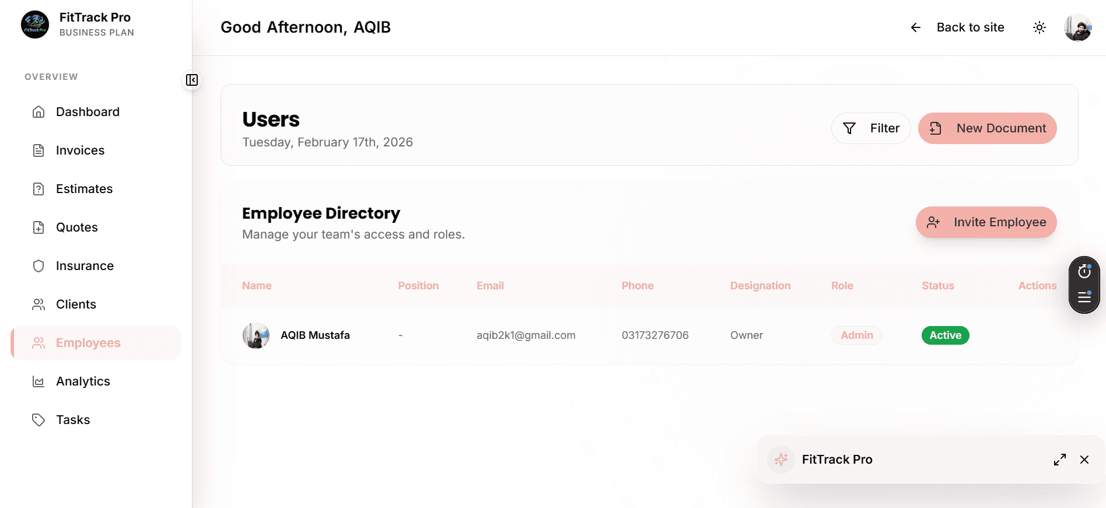
Task: Click the Designation column header
Action: tap(761, 286)
